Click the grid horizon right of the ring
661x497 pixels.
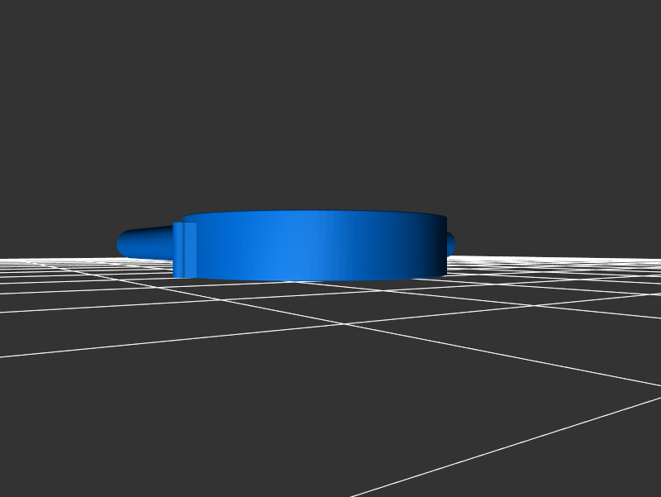pos(562,260)
